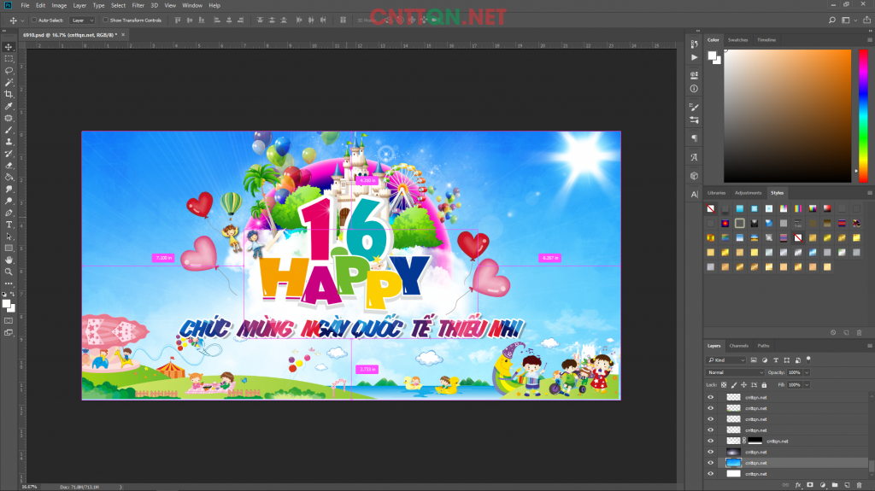The height and width of the screenshot is (491, 875).
Task: Switch to the Swatches tab
Action: point(737,40)
